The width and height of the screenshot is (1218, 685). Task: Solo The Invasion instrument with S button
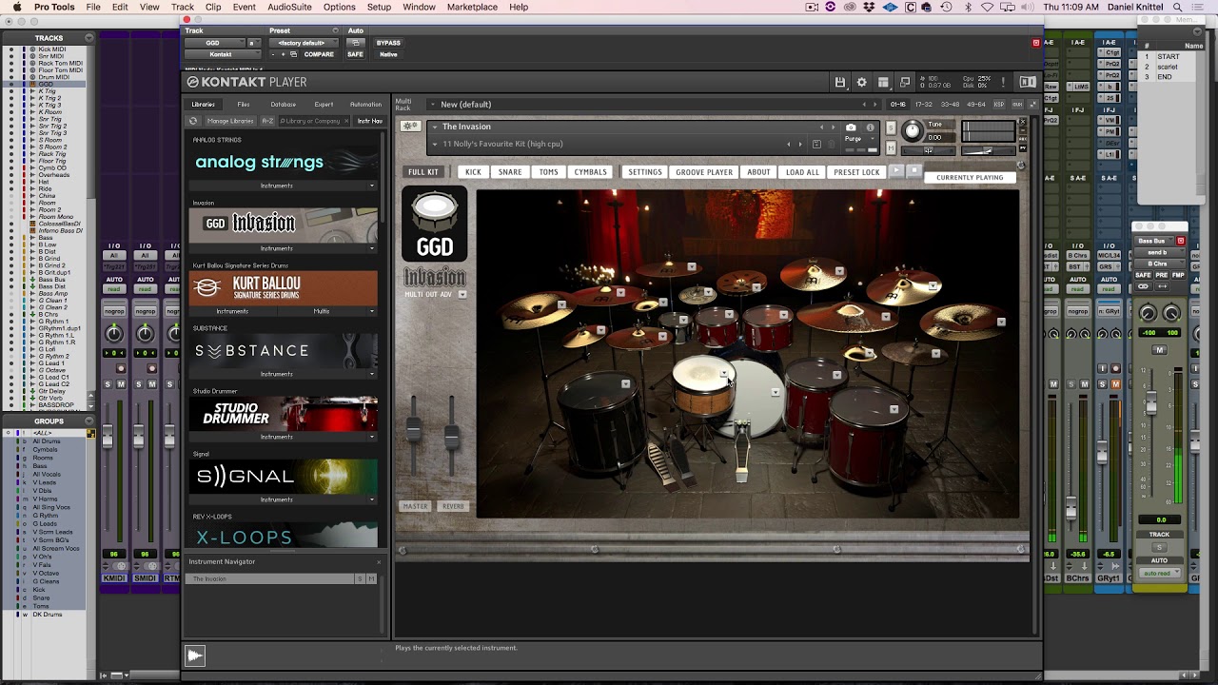(891, 127)
